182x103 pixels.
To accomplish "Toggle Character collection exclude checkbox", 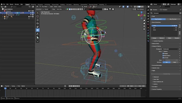I will pos(29,11).
